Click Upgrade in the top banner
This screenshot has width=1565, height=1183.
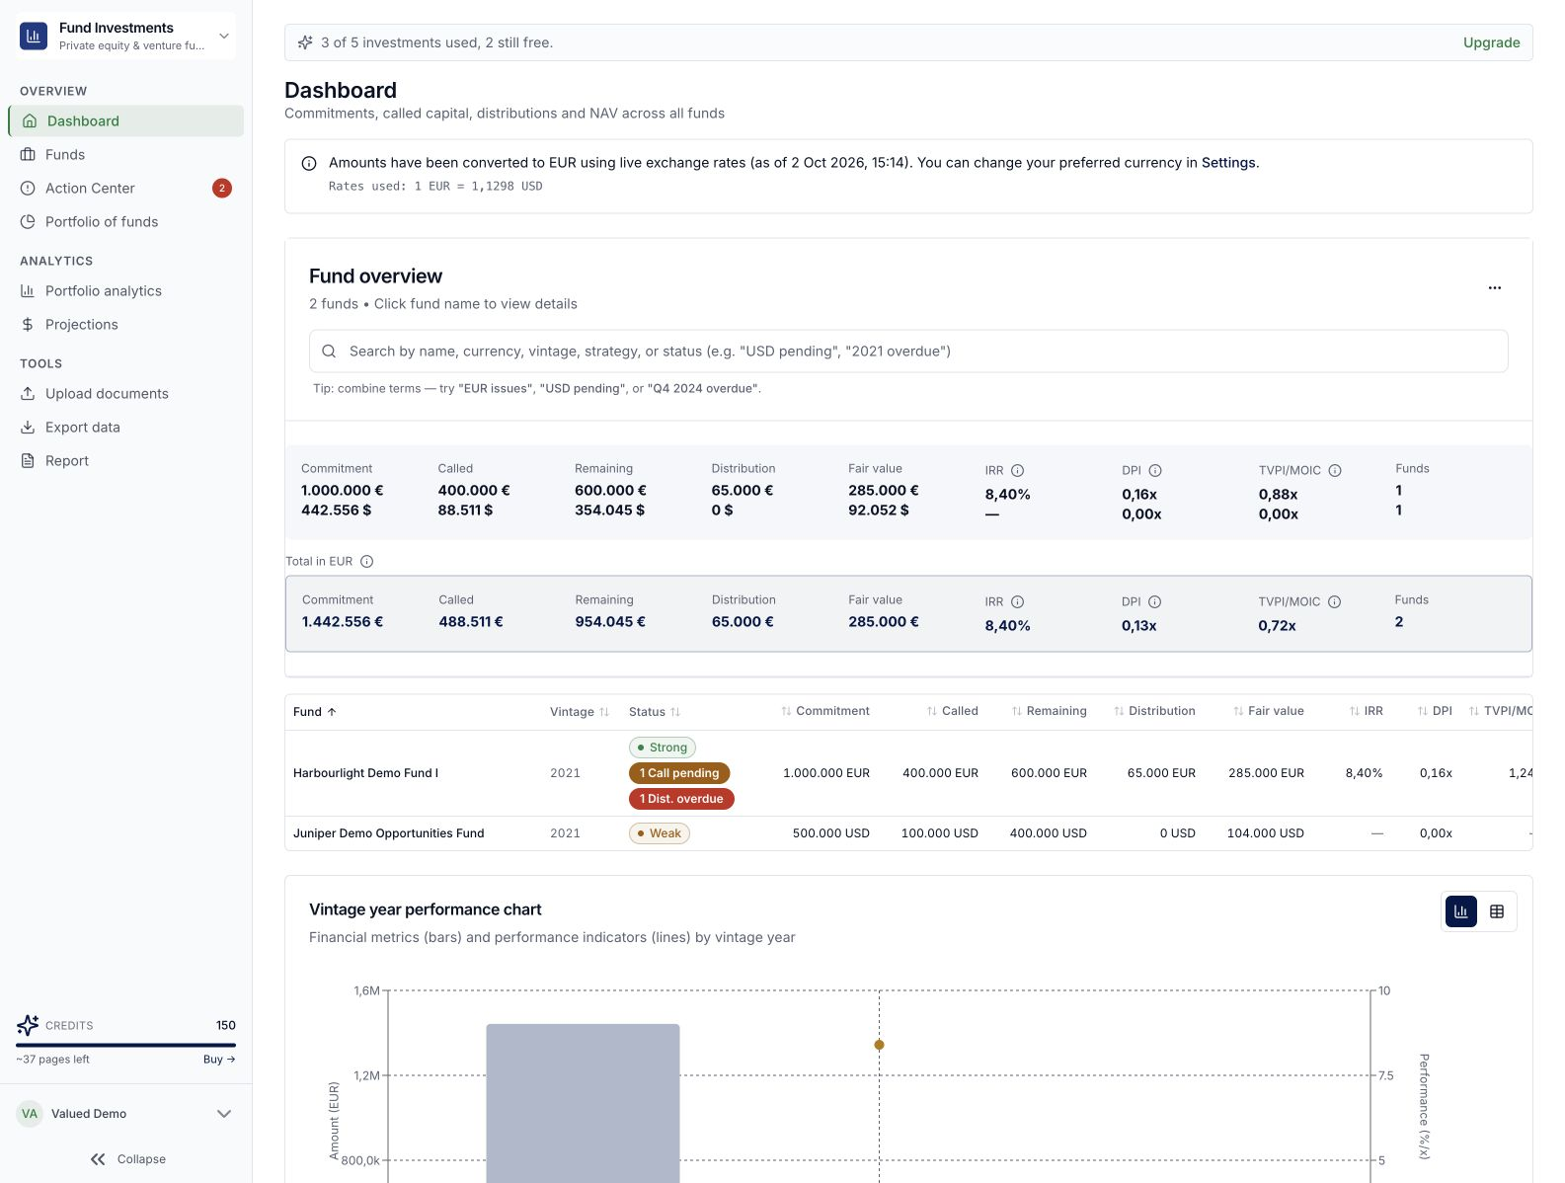[x=1491, y=42]
